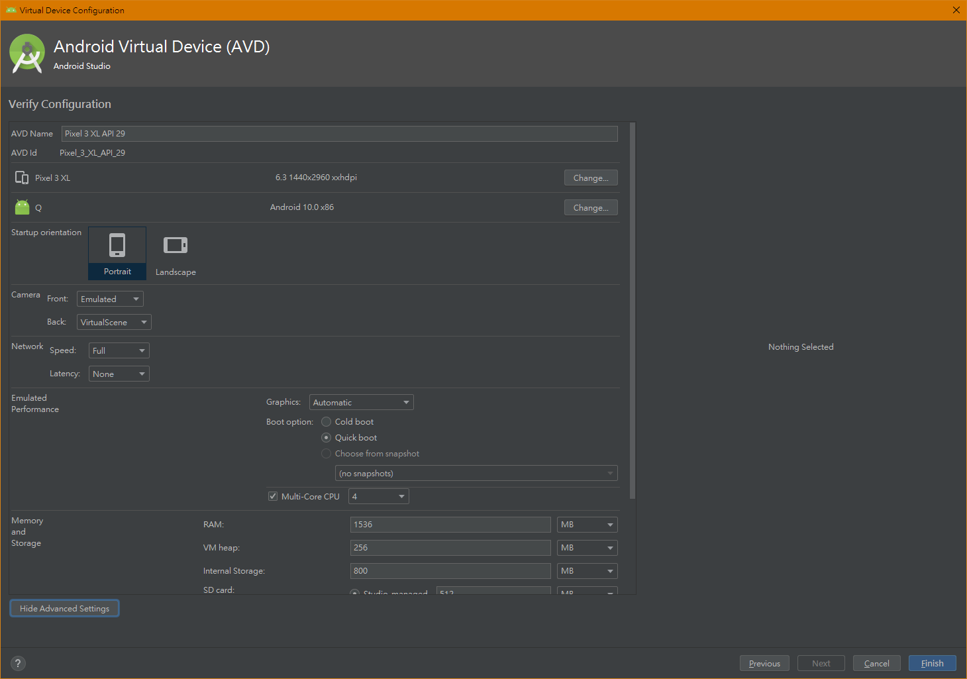This screenshot has height=679, width=967.
Task: Select Portrait startup orientation icon
Action: click(117, 246)
